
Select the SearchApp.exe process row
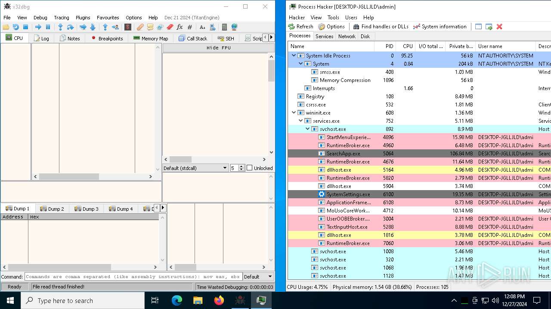(x=419, y=153)
